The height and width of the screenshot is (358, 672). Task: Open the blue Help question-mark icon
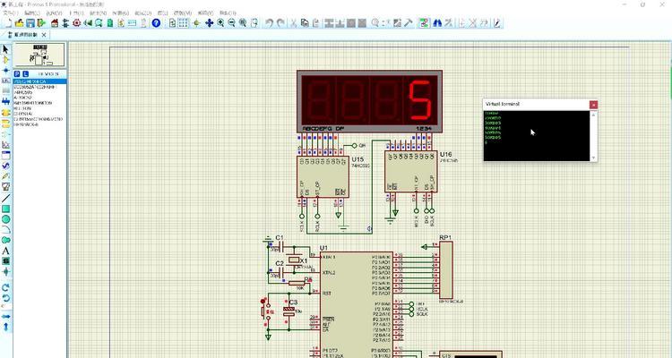[156, 22]
